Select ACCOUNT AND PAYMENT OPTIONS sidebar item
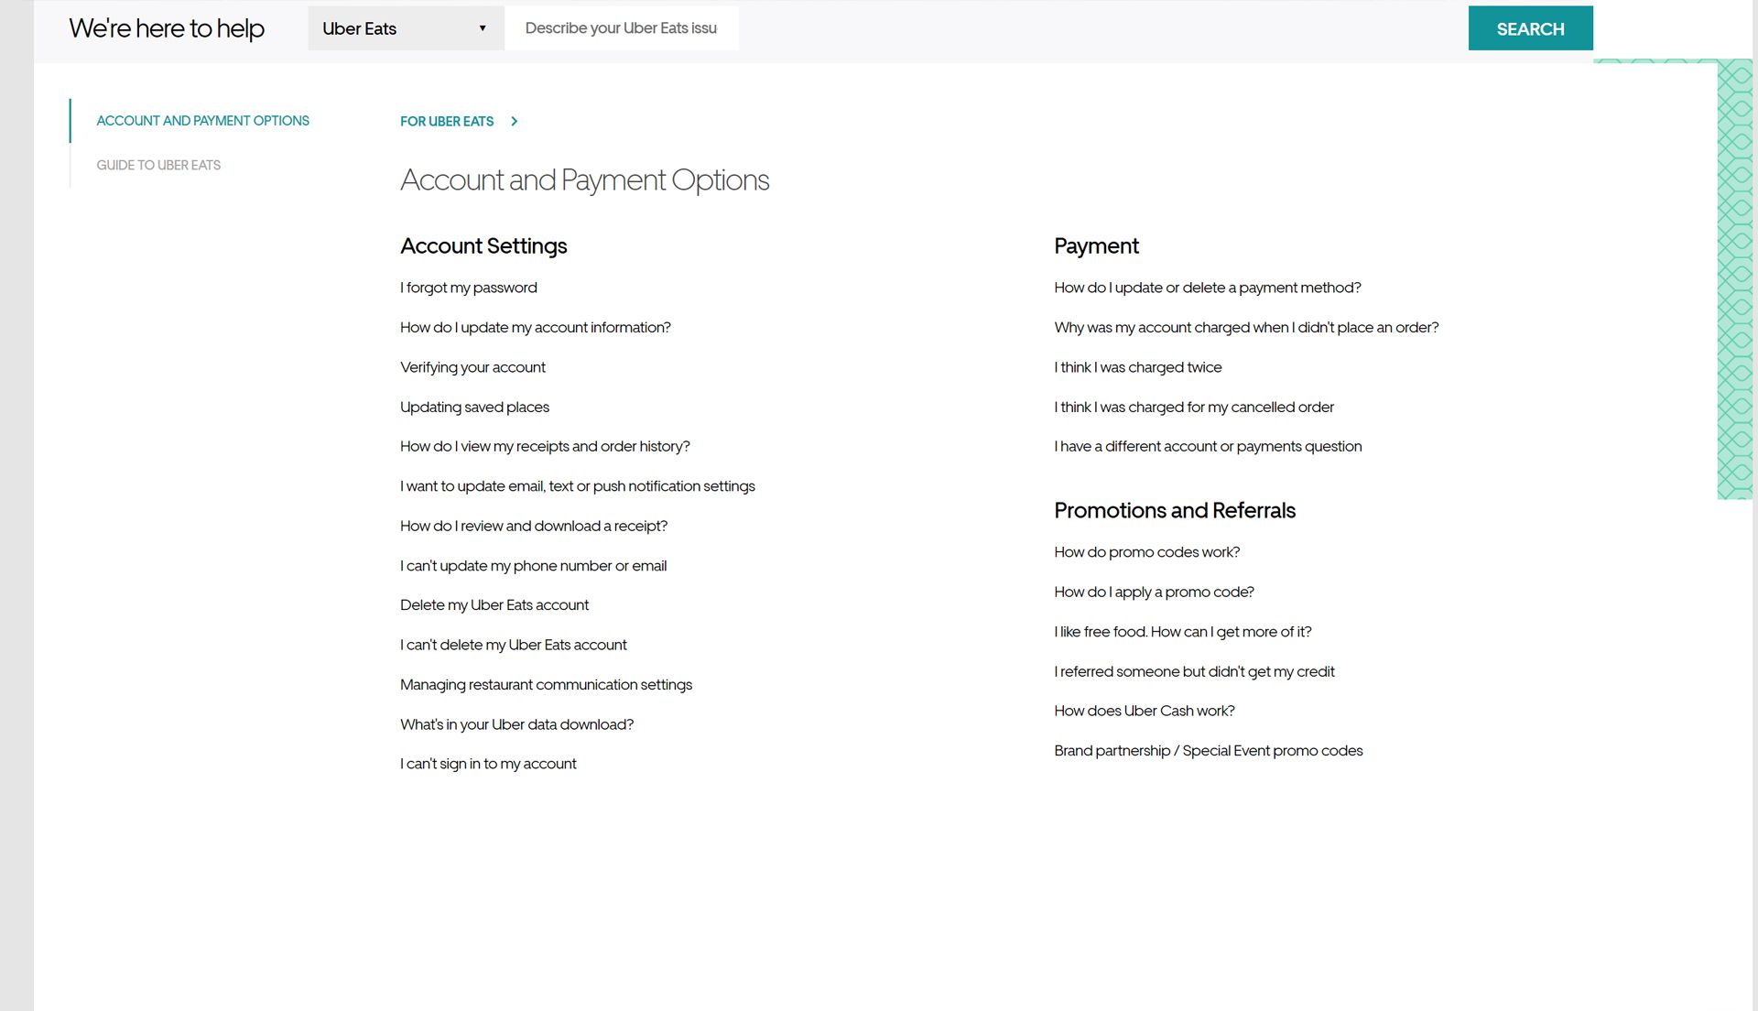Viewport: 1758px width, 1011px height. pyautogui.click(x=203, y=120)
